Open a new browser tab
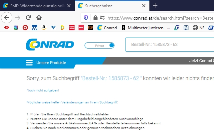214x132 pixels. (155, 5)
